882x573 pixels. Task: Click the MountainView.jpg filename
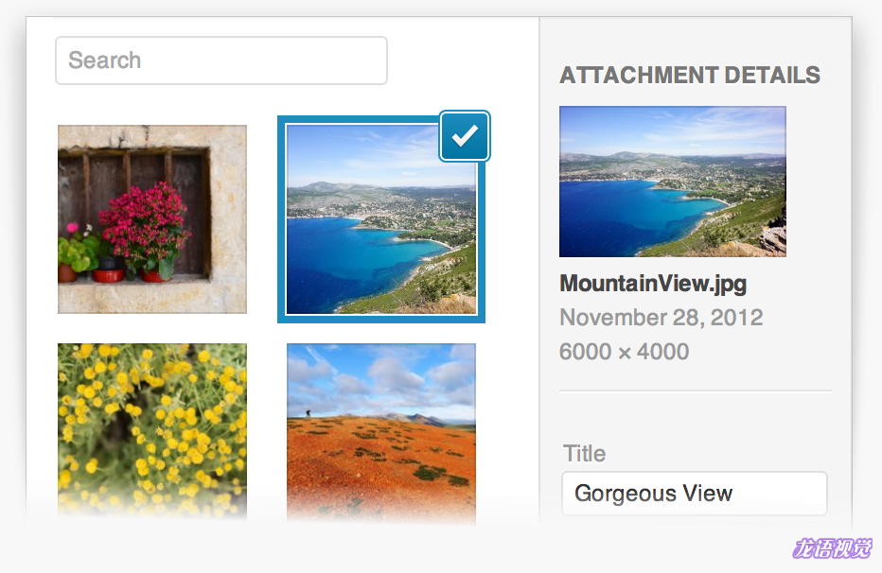653,284
